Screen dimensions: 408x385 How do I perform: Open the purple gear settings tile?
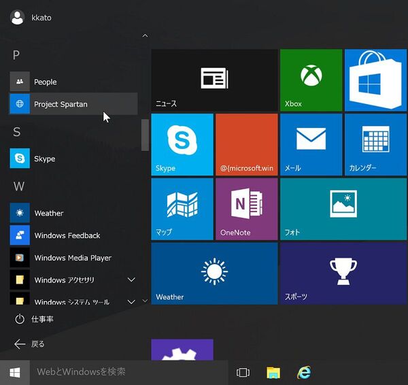(x=182, y=350)
